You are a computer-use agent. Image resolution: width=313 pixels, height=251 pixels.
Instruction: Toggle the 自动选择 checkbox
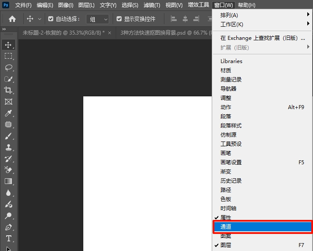(x=50, y=19)
